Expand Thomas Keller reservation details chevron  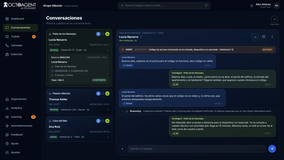click(108, 110)
